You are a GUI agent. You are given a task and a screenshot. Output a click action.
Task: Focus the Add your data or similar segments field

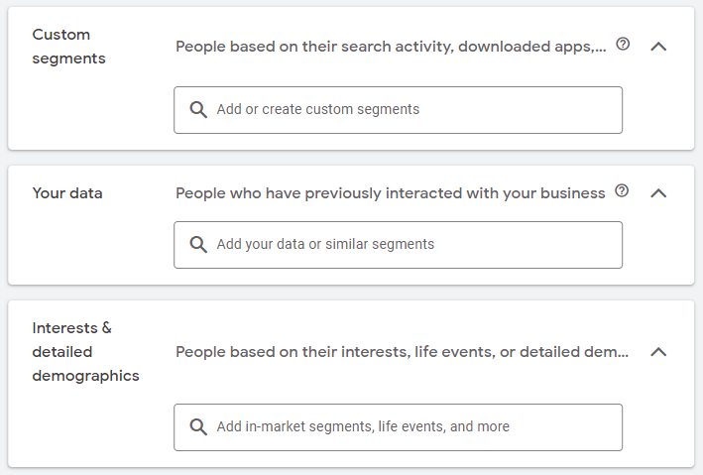point(399,245)
